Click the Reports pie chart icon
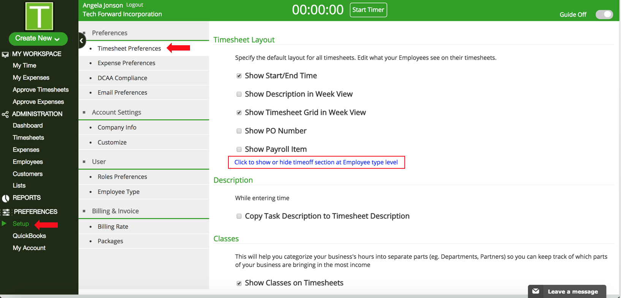This screenshot has height=298, width=621. (x=6, y=198)
